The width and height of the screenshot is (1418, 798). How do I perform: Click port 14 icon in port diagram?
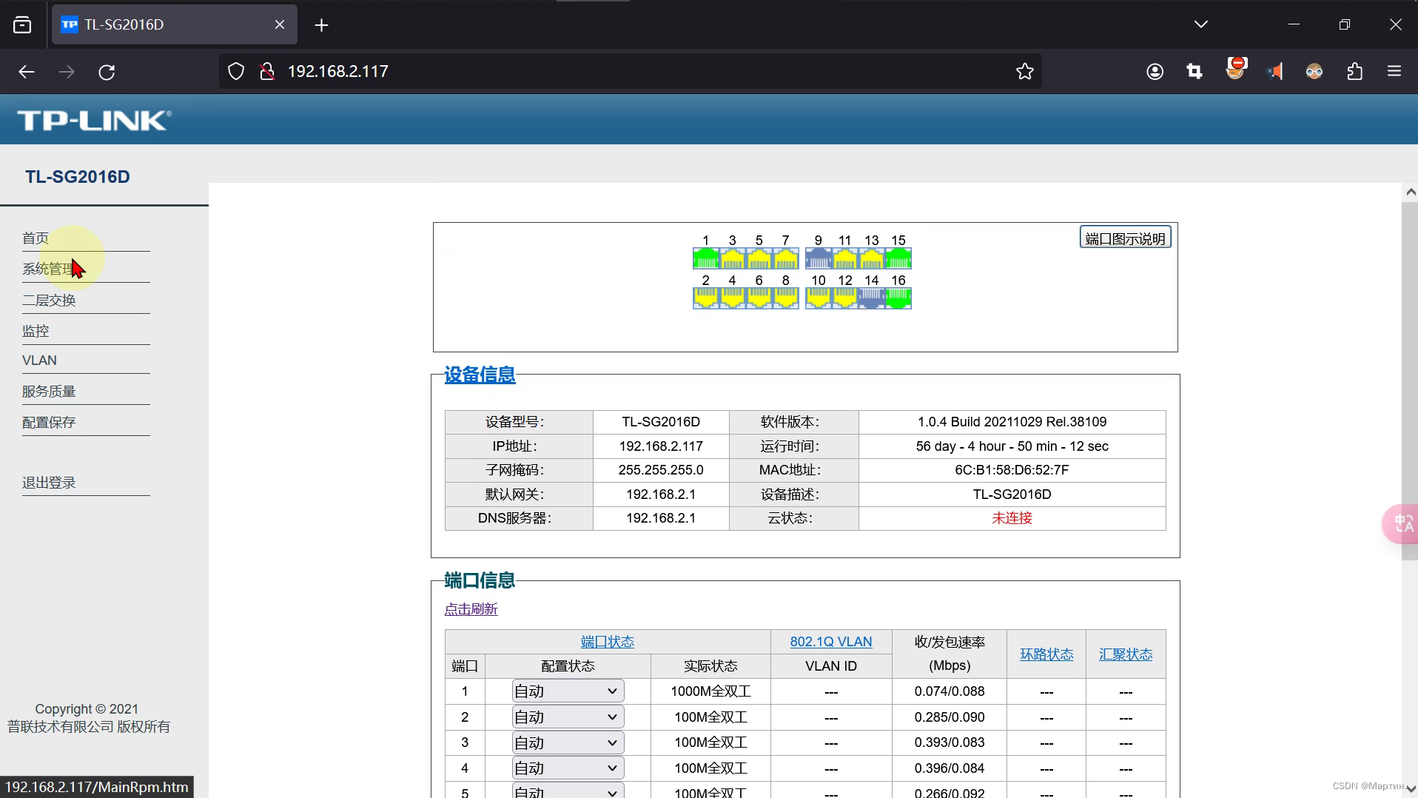(871, 298)
